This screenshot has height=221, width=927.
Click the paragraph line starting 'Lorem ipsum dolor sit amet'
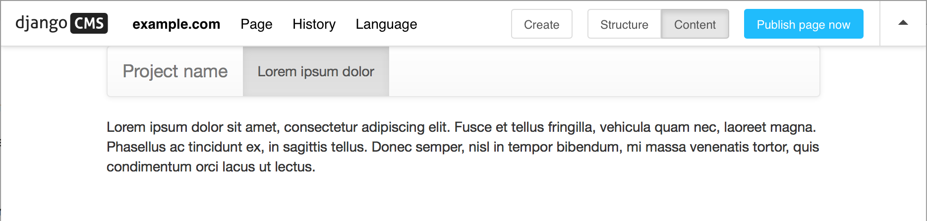point(461,127)
